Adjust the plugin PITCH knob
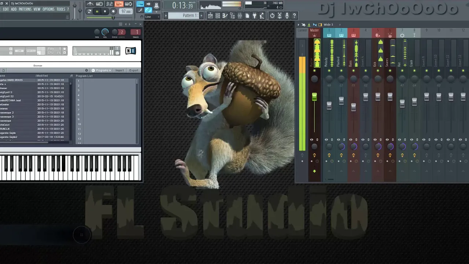Screen dimensions: 469x264 [x=115, y=32]
